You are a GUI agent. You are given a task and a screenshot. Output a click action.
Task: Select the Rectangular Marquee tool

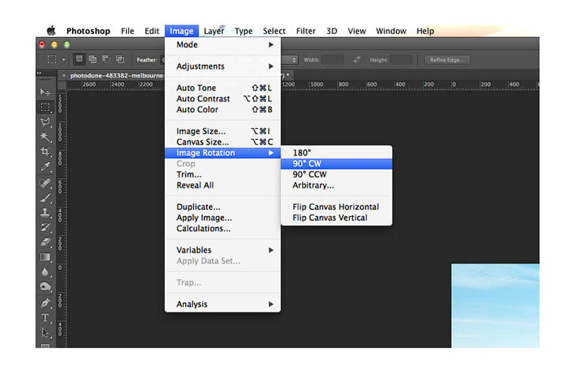coord(45,107)
